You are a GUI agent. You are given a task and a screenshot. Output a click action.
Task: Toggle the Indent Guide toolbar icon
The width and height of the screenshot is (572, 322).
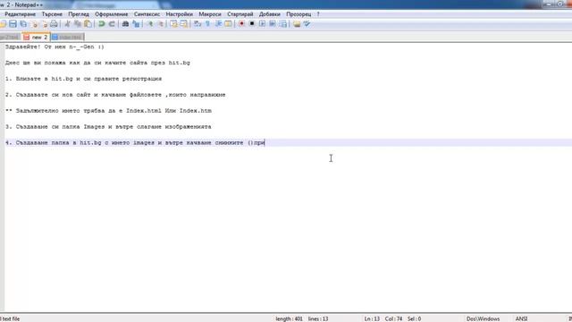pyautogui.click(x=218, y=24)
